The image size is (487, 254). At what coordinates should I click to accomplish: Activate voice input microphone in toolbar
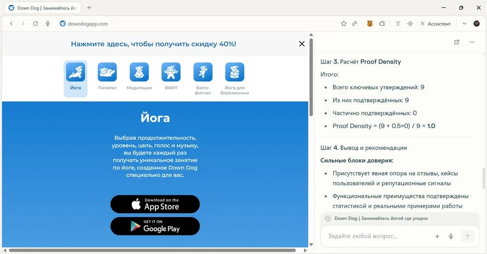48,23
